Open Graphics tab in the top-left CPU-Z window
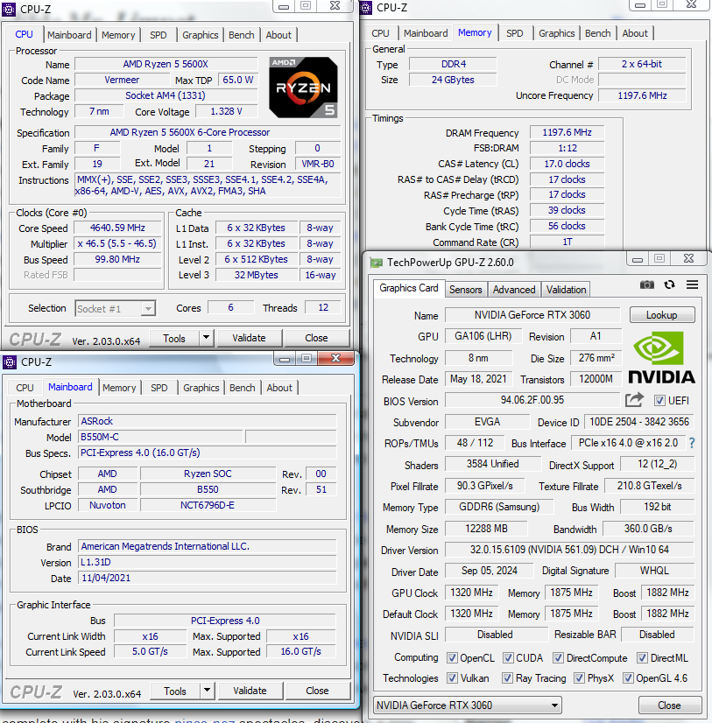The image size is (712, 723). point(201,35)
